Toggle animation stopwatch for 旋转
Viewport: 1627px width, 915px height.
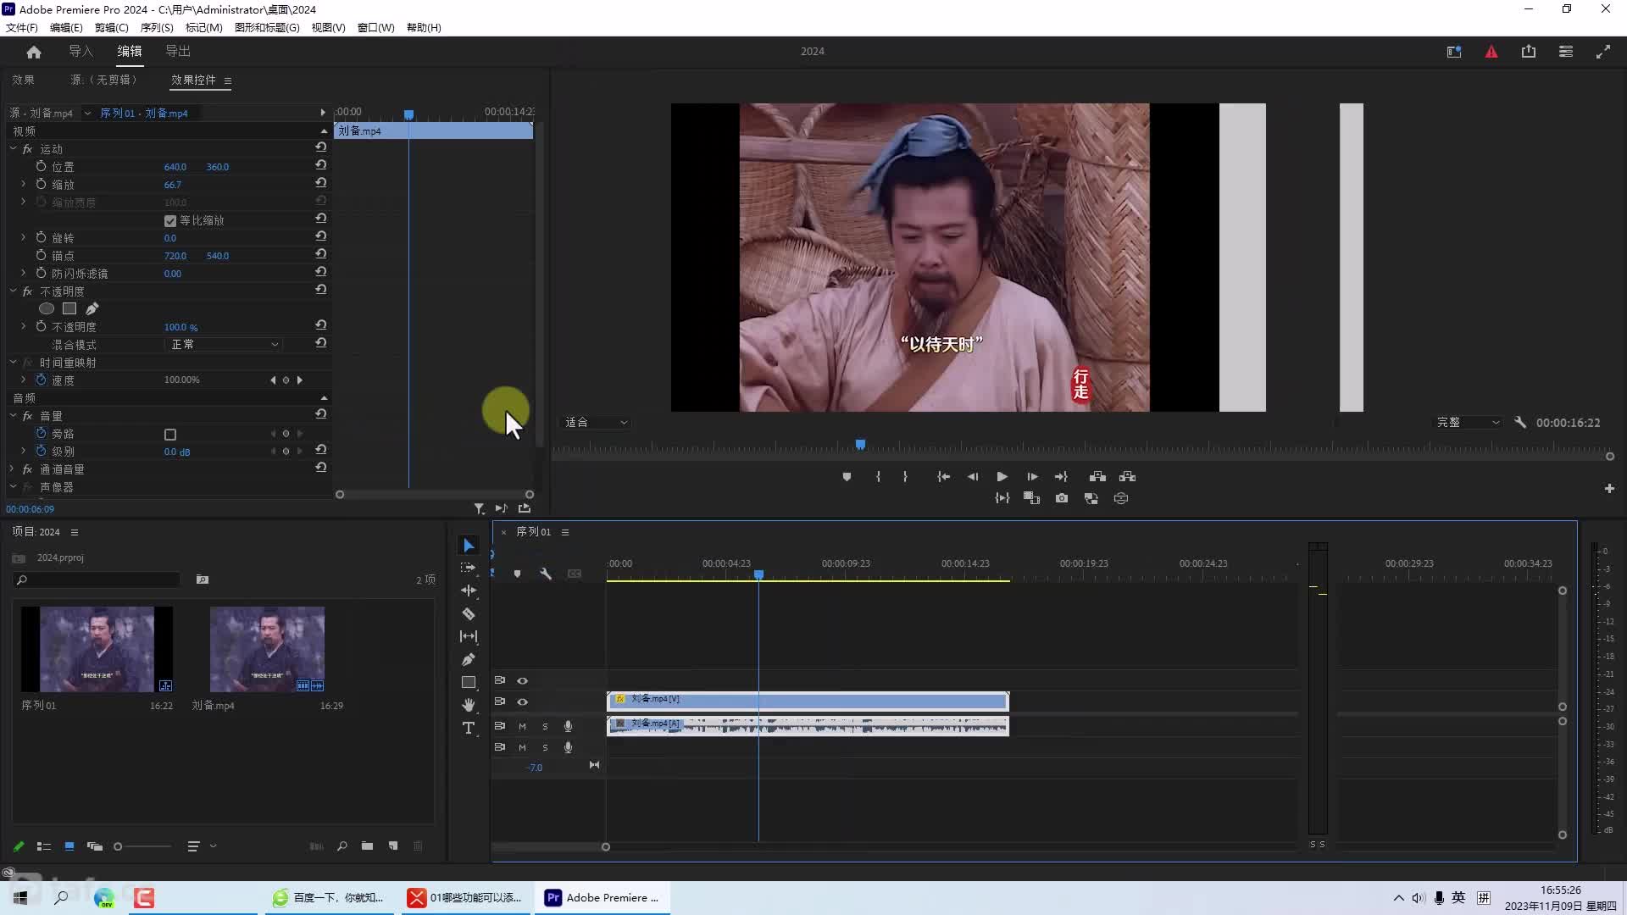click(x=41, y=238)
